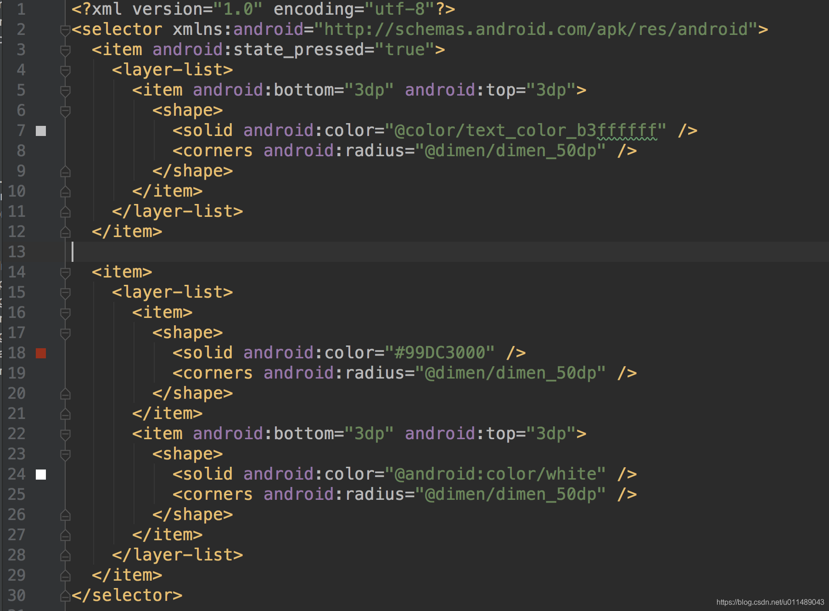Fold the layer-list block on line 4
Viewport: 829px width, 611px height.
coord(65,71)
